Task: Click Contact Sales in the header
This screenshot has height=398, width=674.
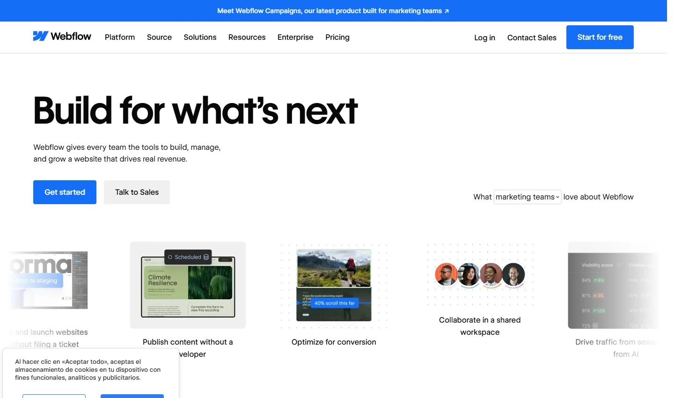Action: tap(532, 37)
